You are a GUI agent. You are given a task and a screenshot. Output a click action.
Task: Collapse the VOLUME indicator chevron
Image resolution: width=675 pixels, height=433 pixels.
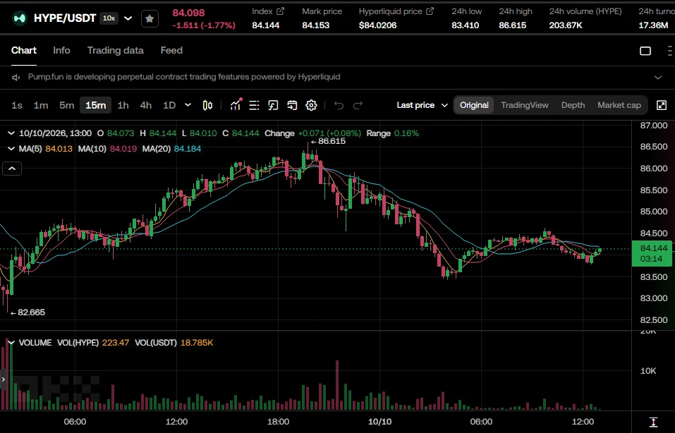11,343
